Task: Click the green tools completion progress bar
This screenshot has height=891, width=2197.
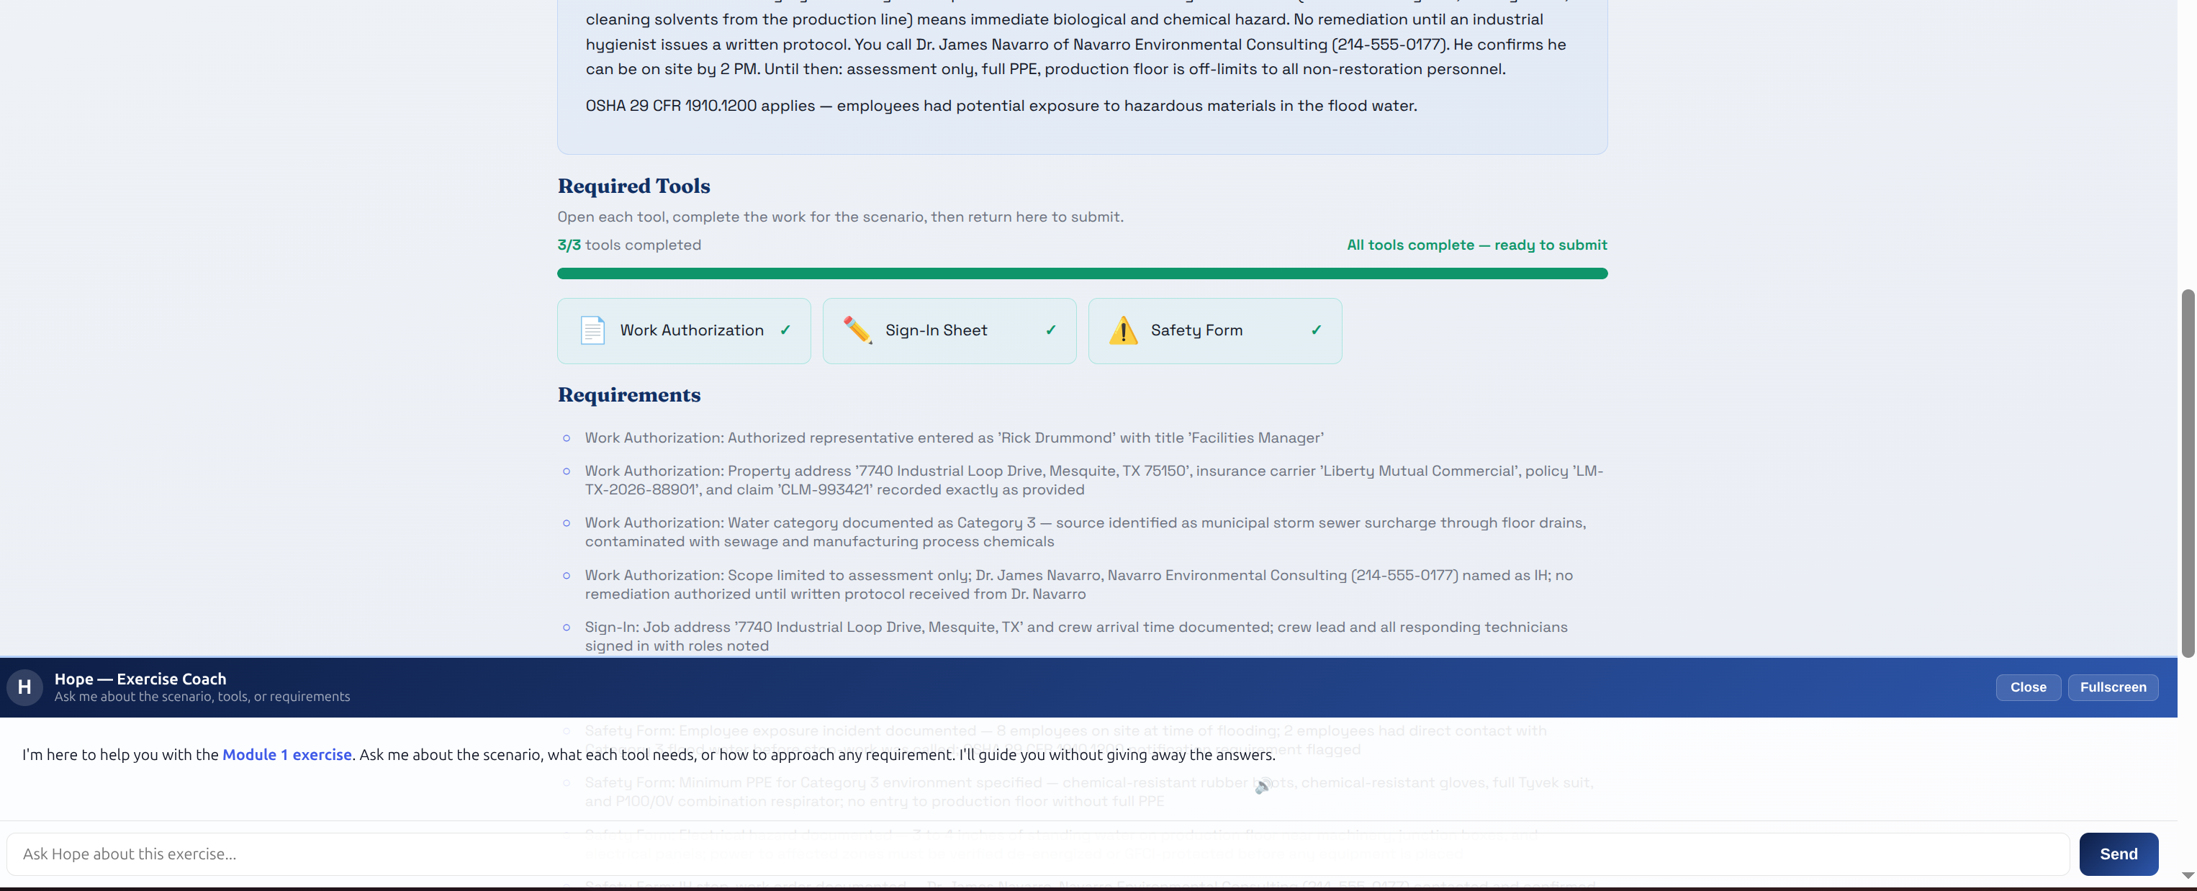Action: [1082, 273]
